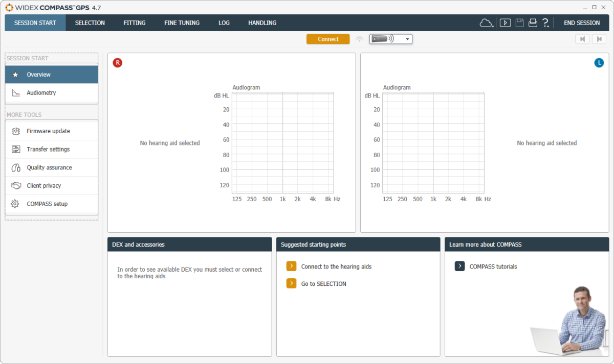This screenshot has height=364, width=614.
Task: Click the wireless signal icon beside Connect
Action: 360,39
